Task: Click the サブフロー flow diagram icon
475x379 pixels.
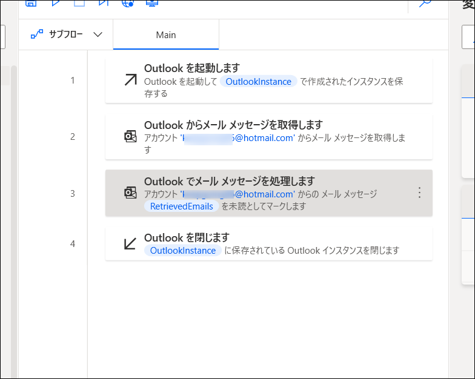Action: [x=37, y=34]
